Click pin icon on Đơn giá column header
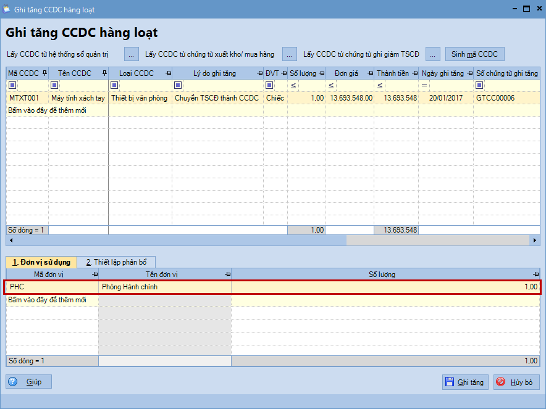The width and height of the screenshot is (546, 409). [x=369, y=73]
